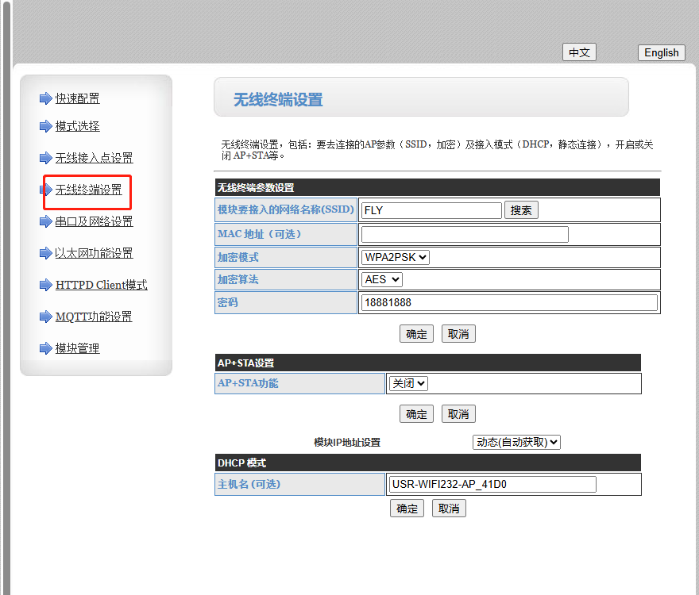The height and width of the screenshot is (595, 699).
Task: Click the blue arrow icon beside 快速配置
Action: (x=45, y=99)
